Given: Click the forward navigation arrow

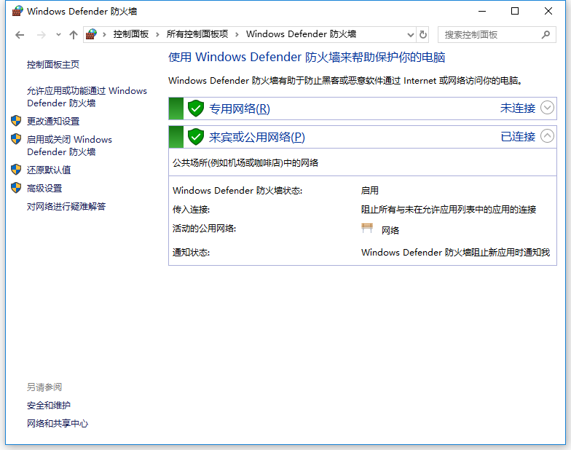Looking at the screenshot, I should tap(41, 35).
